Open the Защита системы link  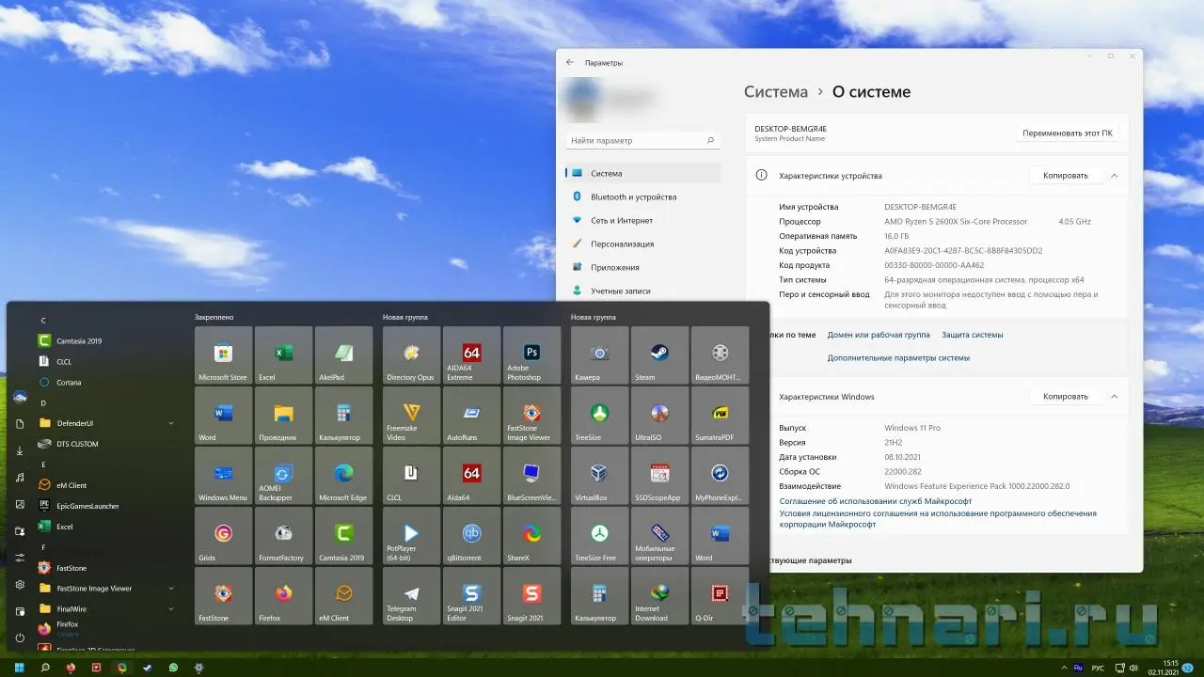click(972, 335)
